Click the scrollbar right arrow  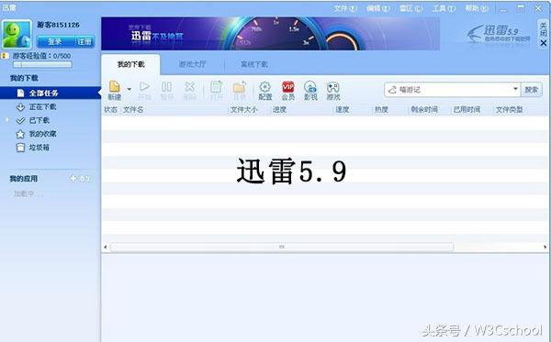pyautogui.click(x=545, y=247)
